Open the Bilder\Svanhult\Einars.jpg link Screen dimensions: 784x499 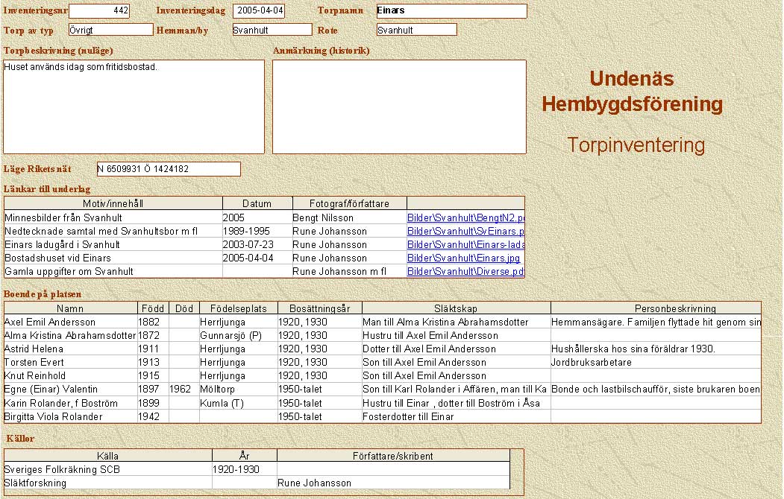463,258
